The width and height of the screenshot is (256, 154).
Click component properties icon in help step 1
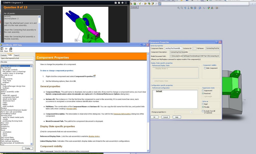tap(94, 76)
